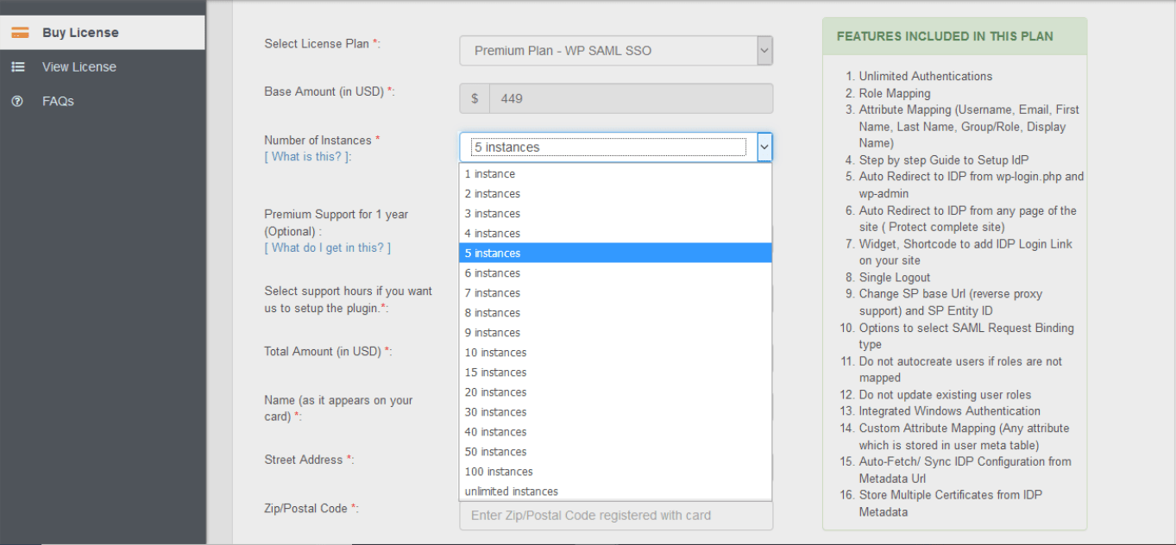Click the "Do not update existing user roles" text

point(945,395)
